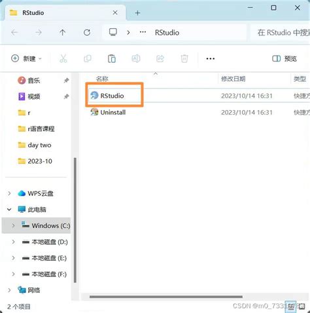Open the New item dropdown
Viewport: 310px width, 313px height.
tap(26, 58)
